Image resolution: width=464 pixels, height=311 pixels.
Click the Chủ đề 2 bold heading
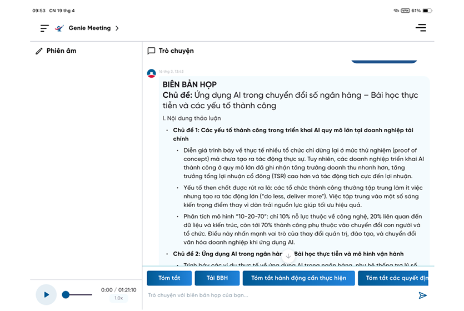tap(288, 254)
